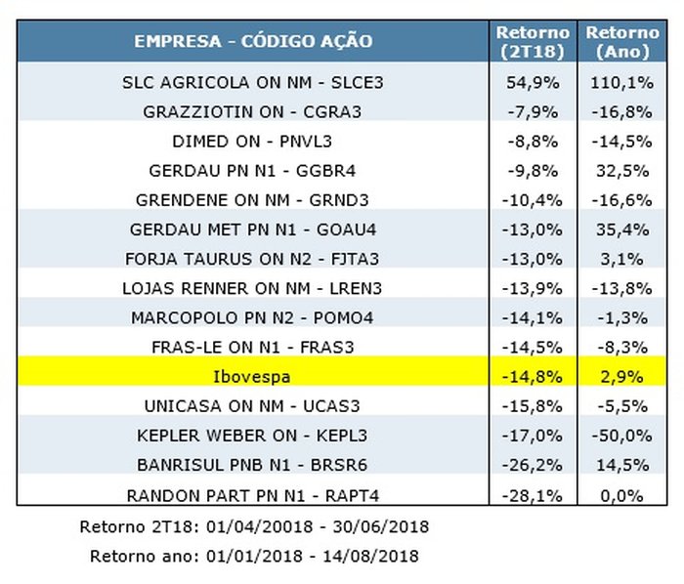The image size is (684, 584).
Task: Click the yellow highlighted Ibovespa cell
Action: pos(253,376)
